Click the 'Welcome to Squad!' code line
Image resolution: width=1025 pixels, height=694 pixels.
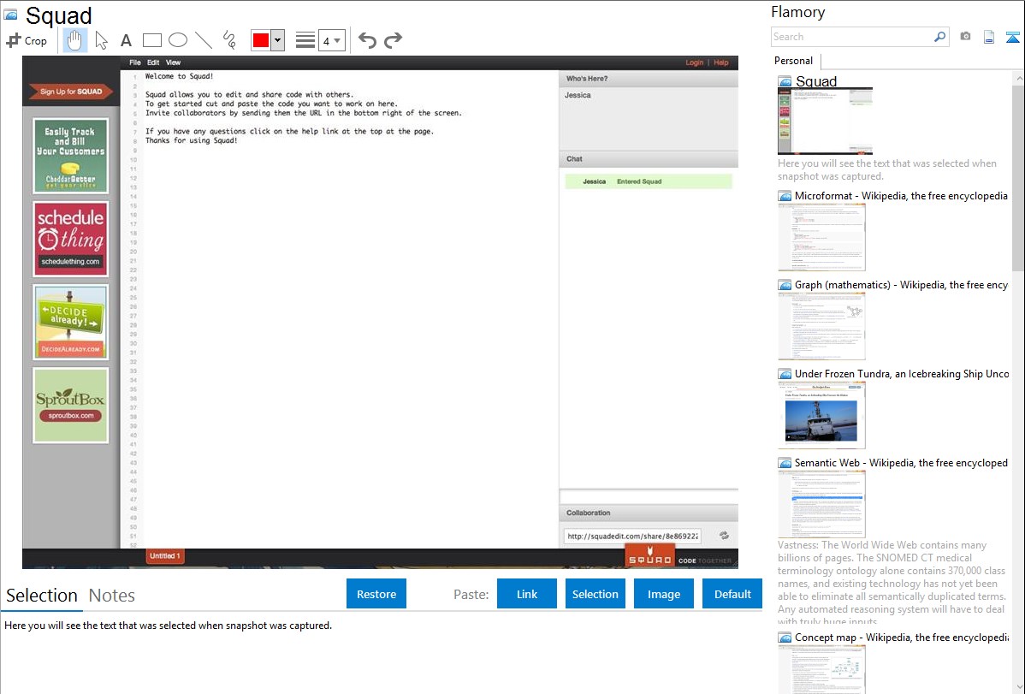(179, 76)
